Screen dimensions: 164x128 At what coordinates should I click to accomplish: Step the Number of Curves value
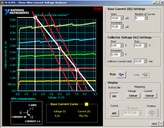point(146,18)
